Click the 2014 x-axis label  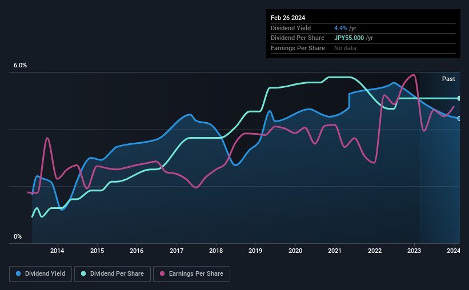point(57,251)
